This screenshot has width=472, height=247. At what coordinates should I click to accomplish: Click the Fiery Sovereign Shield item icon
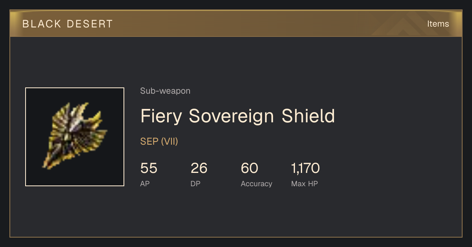click(x=75, y=137)
